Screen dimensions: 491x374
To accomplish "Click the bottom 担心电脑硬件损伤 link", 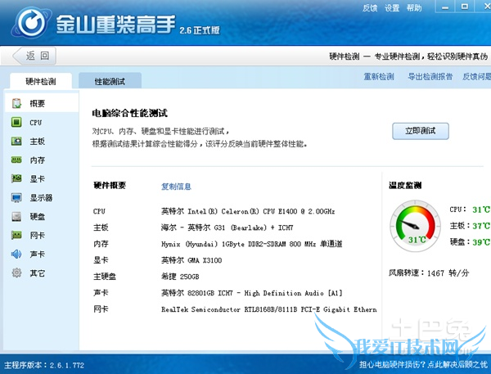I will pos(423,365).
